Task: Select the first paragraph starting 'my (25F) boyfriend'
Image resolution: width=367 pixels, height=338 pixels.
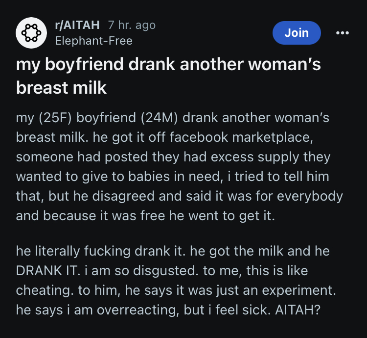Action: (179, 166)
